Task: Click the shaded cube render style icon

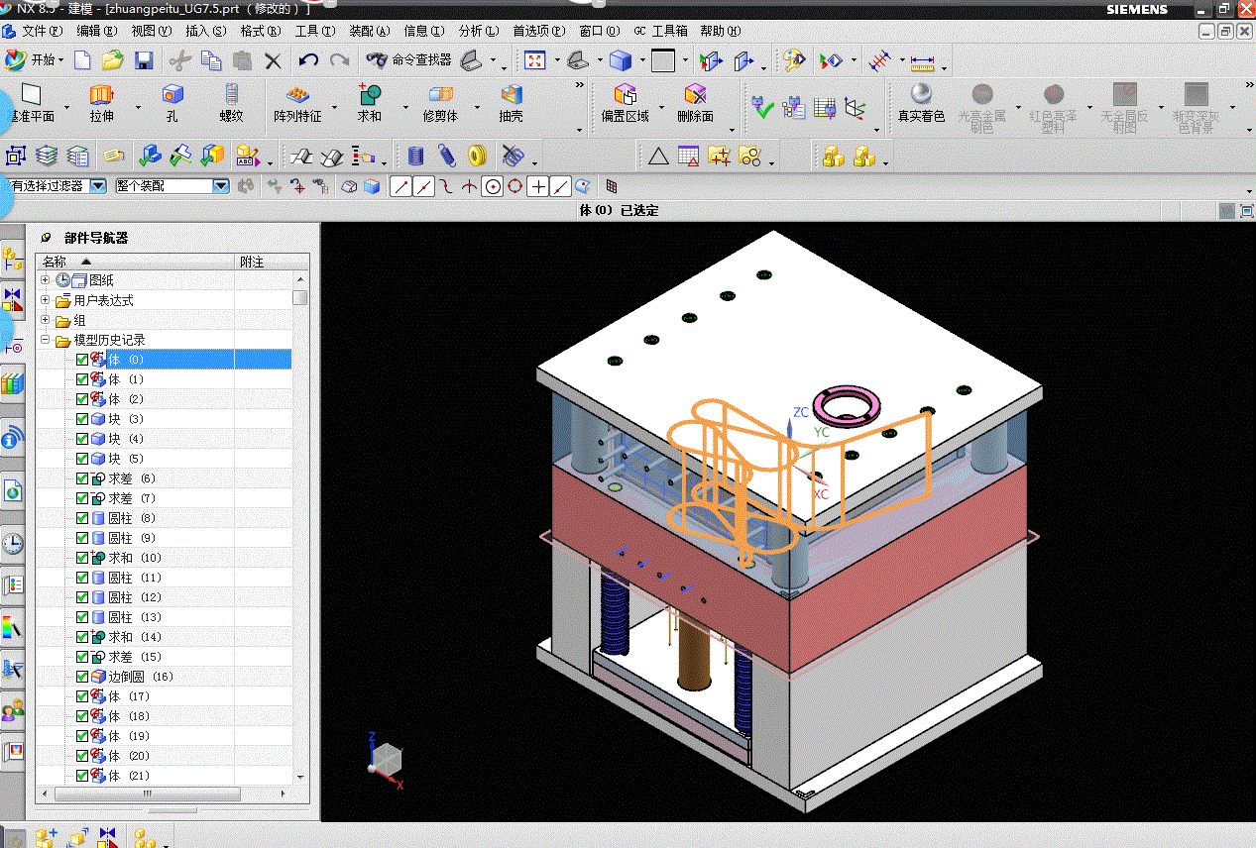Action: 621,60
